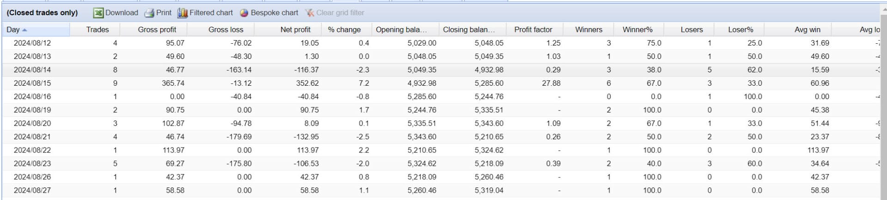This screenshot has width=887, height=200.
Task: Select the row dated 2024/08/15
Action: pyautogui.click(x=441, y=83)
